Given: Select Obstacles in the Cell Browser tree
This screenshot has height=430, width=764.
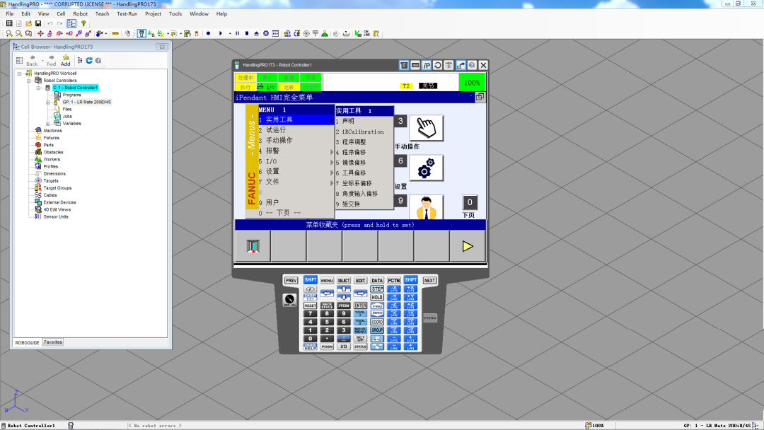Looking at the screenshot, I should point(53,153).
